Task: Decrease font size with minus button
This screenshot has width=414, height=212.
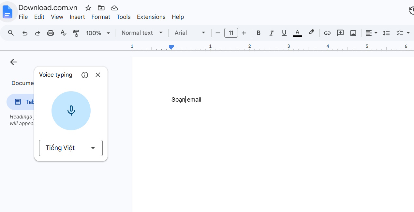Action: tap(218, 33)
